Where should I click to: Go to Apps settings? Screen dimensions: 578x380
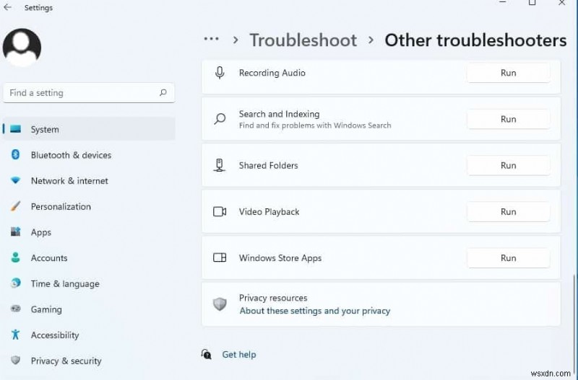click(41, 232)
